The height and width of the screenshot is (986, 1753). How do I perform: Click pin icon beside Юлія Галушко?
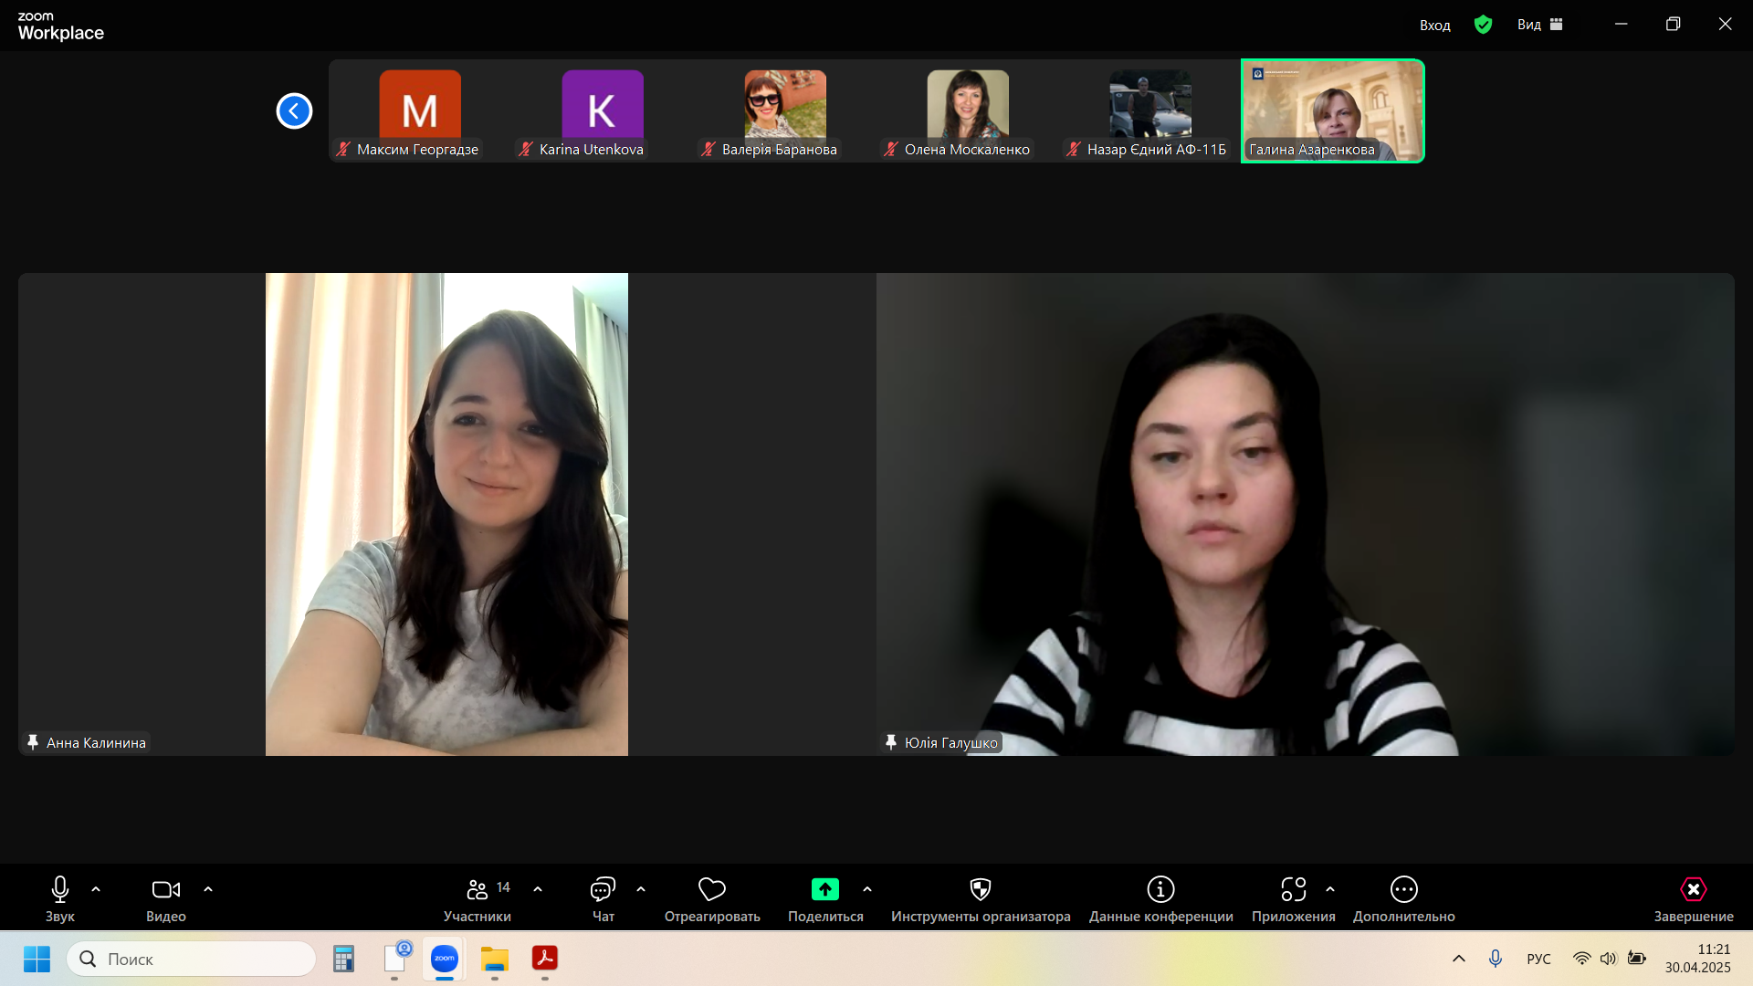(x=891, y=742)
